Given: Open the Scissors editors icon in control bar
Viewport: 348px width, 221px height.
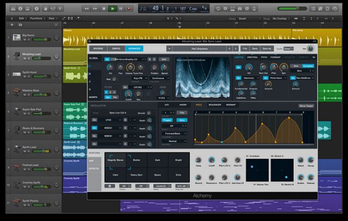Looking at the screenshot, I should [x=60, y=9].
